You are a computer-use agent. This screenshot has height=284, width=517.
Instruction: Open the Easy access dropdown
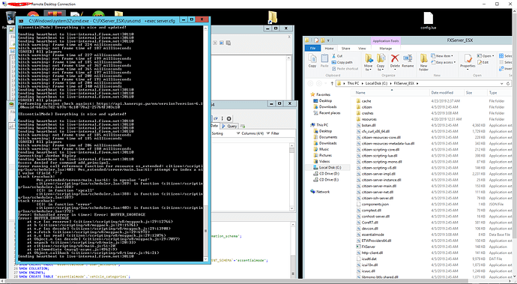point(444,62)
